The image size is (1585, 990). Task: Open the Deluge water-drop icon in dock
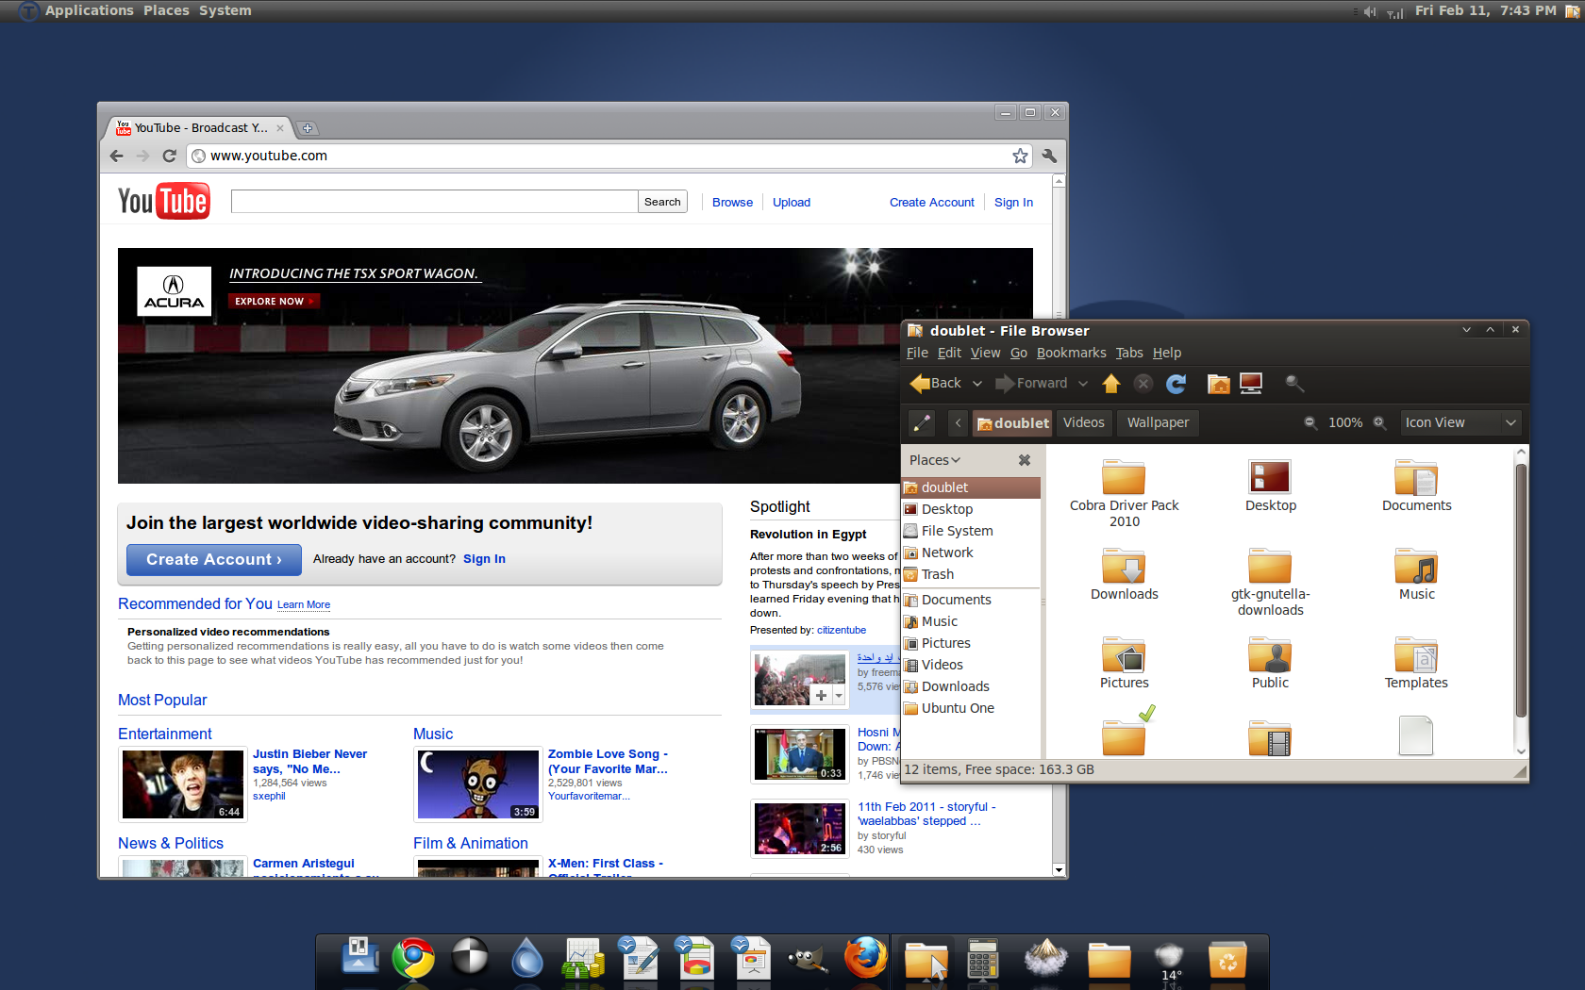[526, 958]
